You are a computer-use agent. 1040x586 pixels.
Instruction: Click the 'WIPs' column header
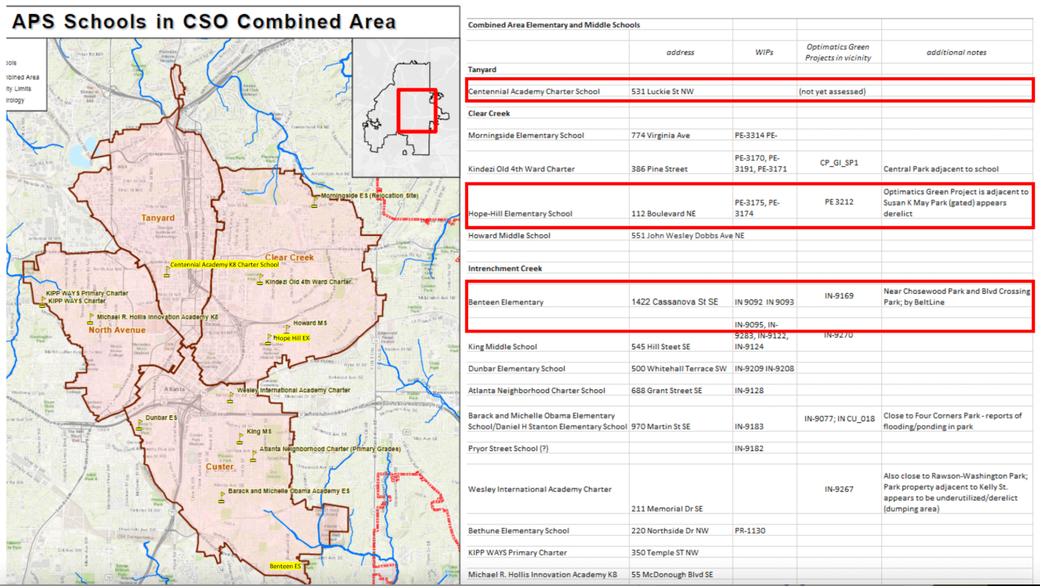pyautogui.click(x=764, y=53)
